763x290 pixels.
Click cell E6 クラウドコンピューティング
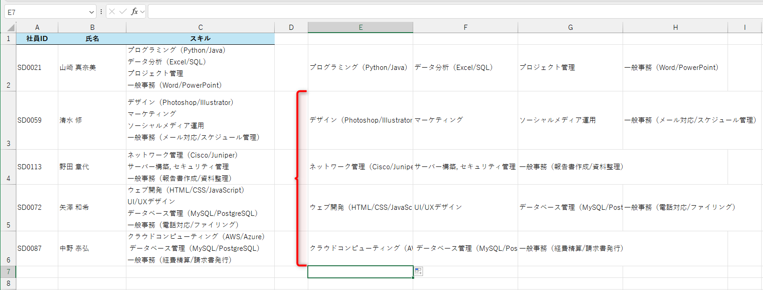[x=361, y=249]
